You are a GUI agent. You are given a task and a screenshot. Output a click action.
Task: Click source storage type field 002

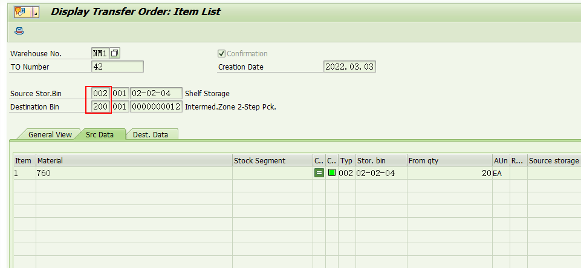[x=100, y=93]
